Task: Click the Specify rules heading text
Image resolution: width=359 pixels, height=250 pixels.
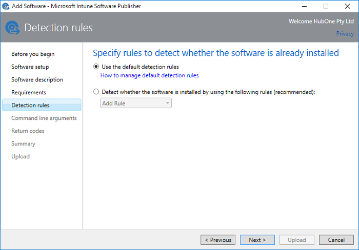Action: [216, 53]
